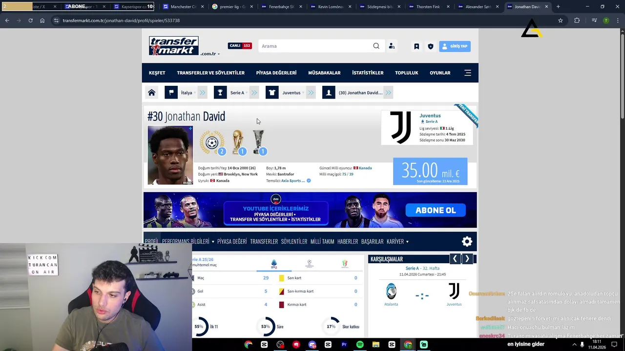This screenshot has width=625, height=351.
Task: Open Axia Sports agent link
Action: (293, 181)
